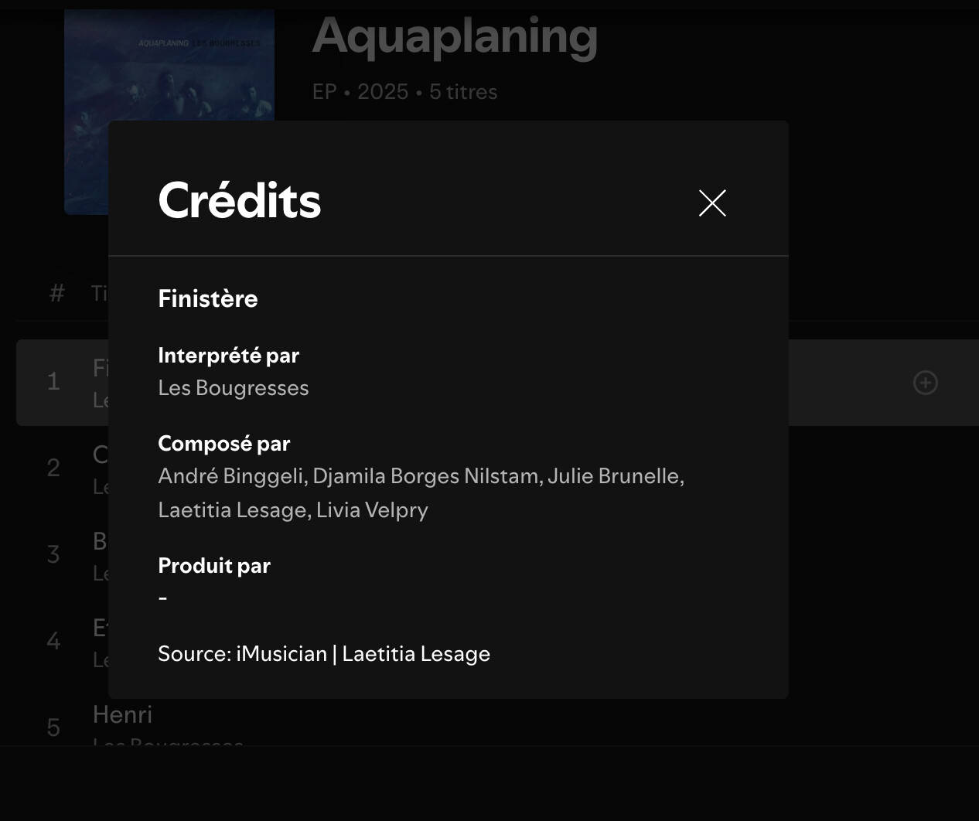This screenshot has width=979, height=821.
Task: Click the Aquaplaning album title
Action: [x=455, y=36]
